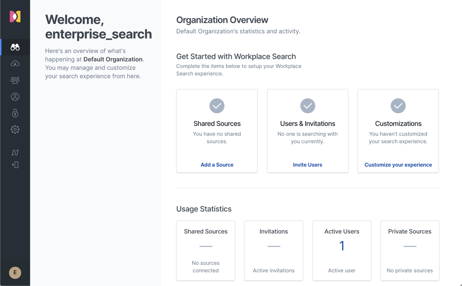The height and width of the screenshot is (286, 462).
Task: Click the logout door-arrow icon
Action: coord(15,165)
